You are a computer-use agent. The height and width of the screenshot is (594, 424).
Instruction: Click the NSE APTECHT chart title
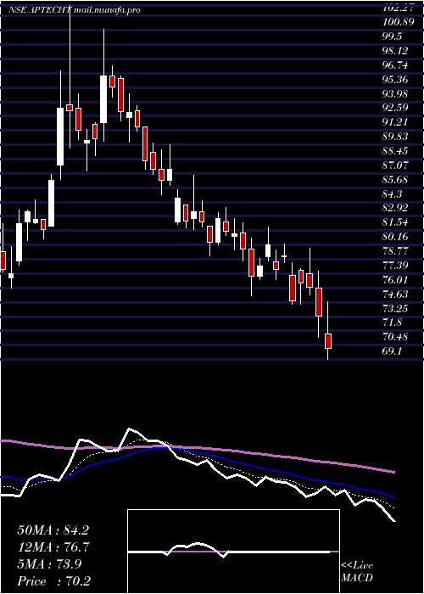coord(39,10)
